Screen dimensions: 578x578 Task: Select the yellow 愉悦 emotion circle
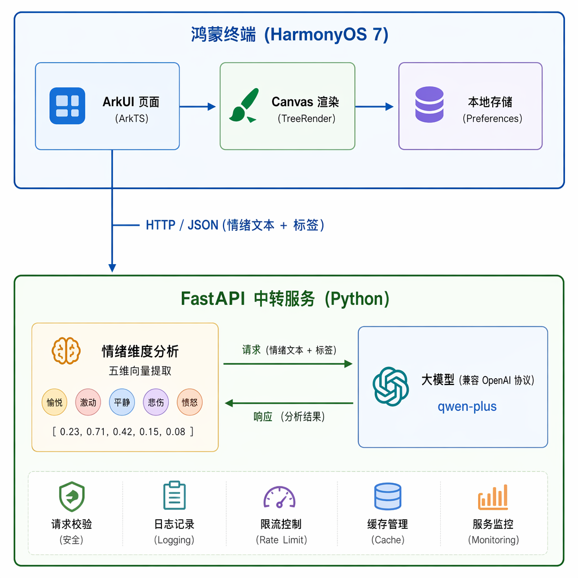click(x=55, y=402)
